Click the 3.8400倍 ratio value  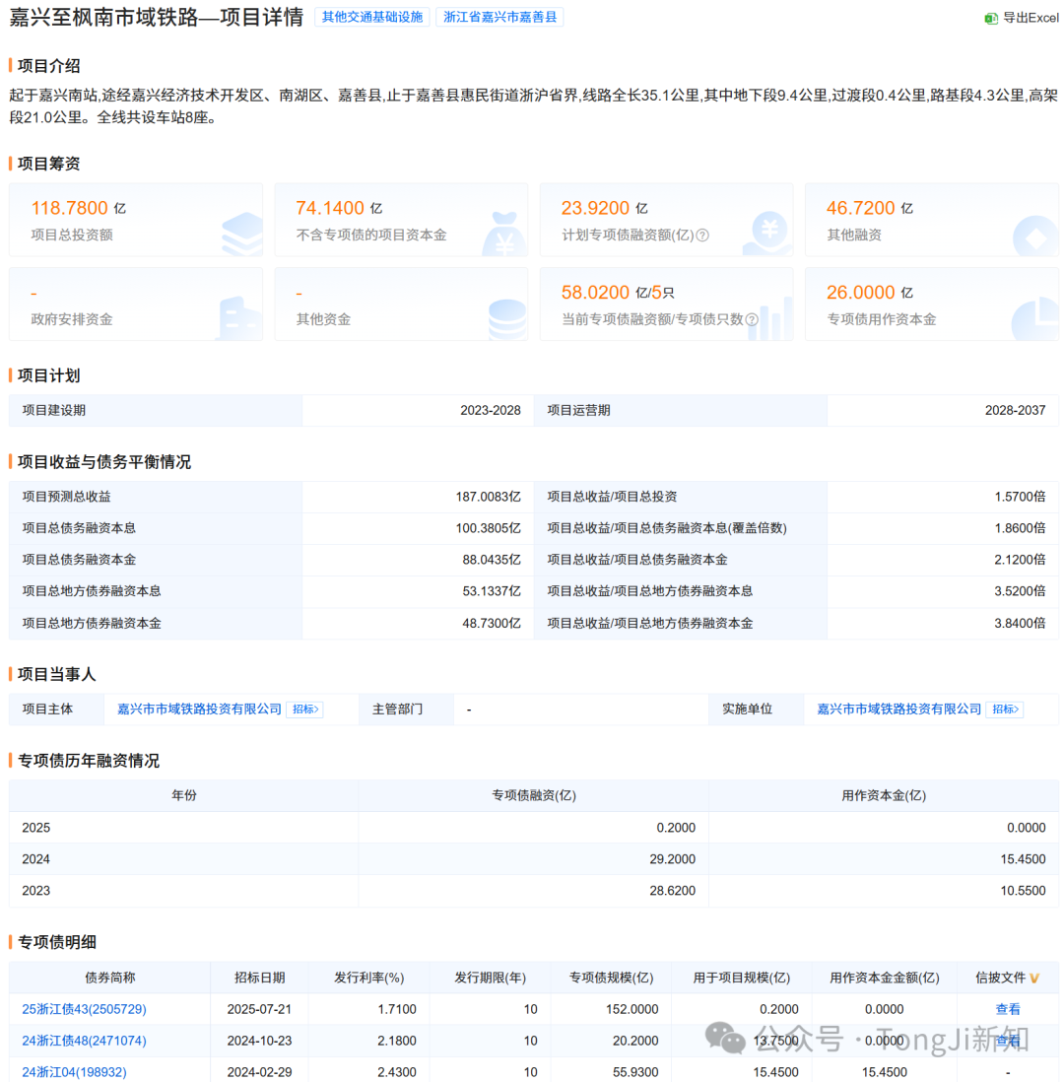[x=1020, y=623]
